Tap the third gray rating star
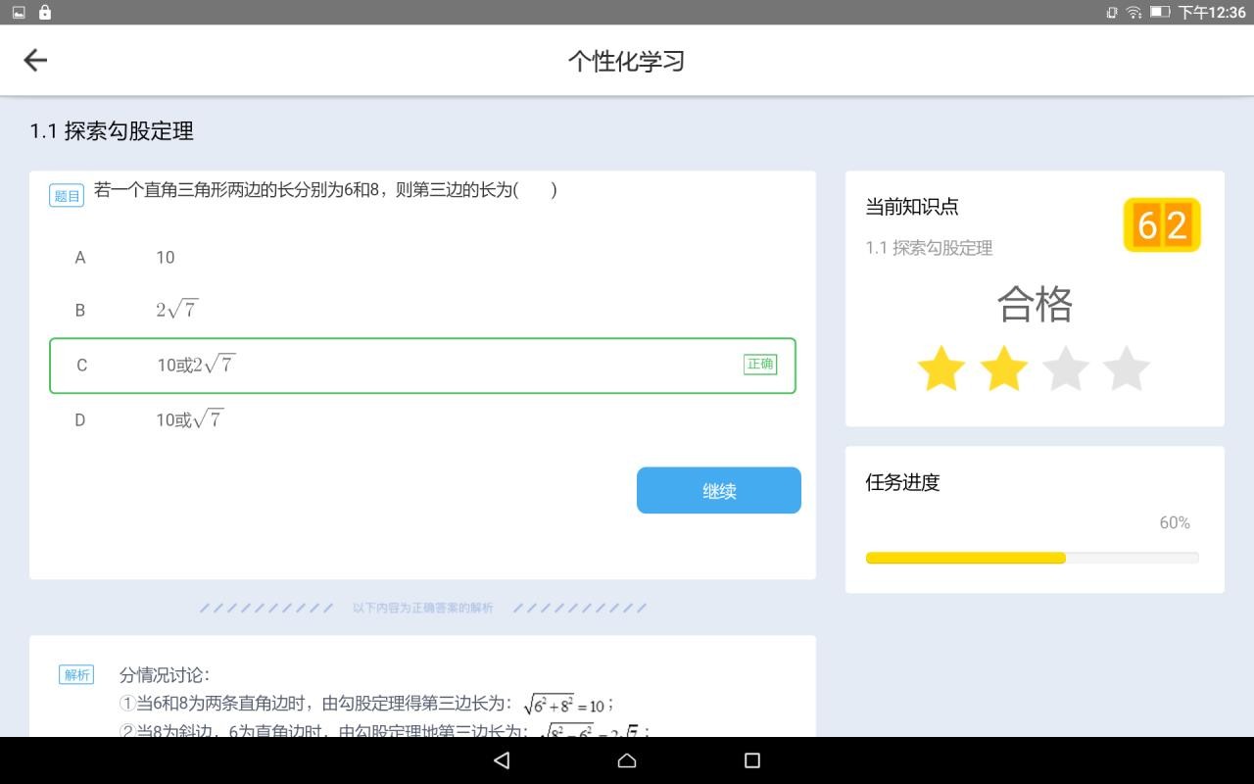Screen dimensions: 1254x784 click(x=1066, y=368)
